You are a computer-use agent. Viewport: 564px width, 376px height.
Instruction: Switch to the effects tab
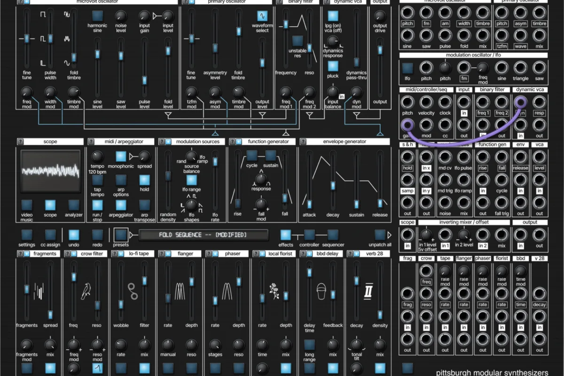[285, 235]
